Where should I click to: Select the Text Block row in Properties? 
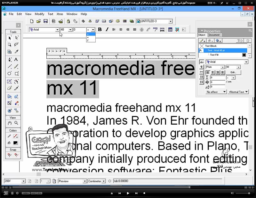click(223, 46)
